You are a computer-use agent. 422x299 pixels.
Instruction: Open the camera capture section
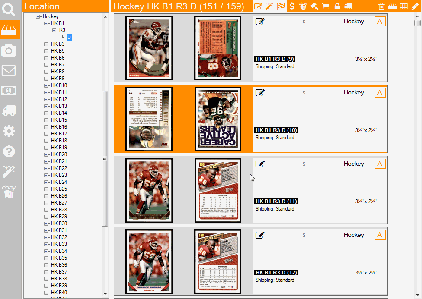click(9, 50)
